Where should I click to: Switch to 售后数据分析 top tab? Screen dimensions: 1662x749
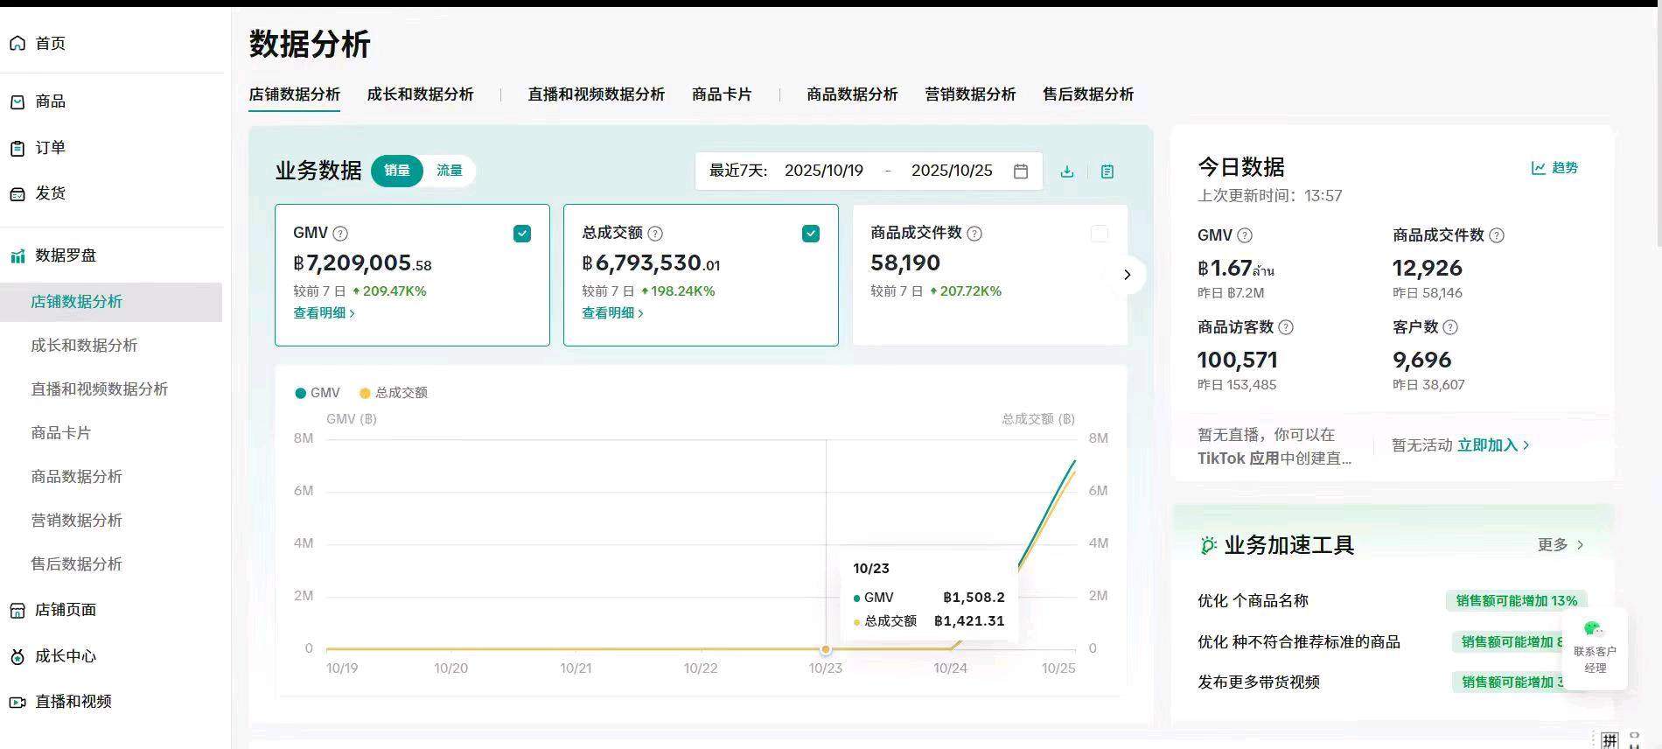click(1088, 94)
